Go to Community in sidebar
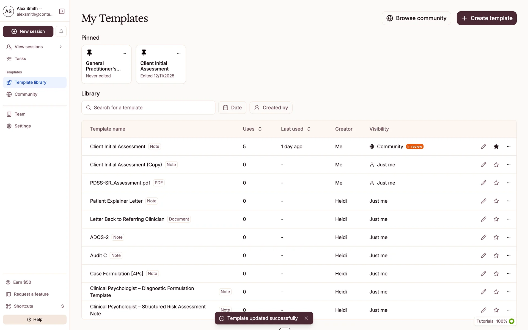This screenshot has height=330, width=528. pyautogui.click(x=26, y=94)
